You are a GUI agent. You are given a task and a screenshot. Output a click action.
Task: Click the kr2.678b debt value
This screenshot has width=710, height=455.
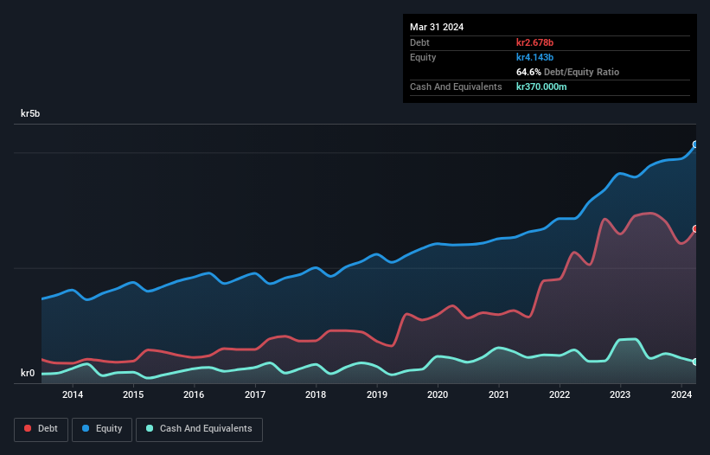[534, 42]
